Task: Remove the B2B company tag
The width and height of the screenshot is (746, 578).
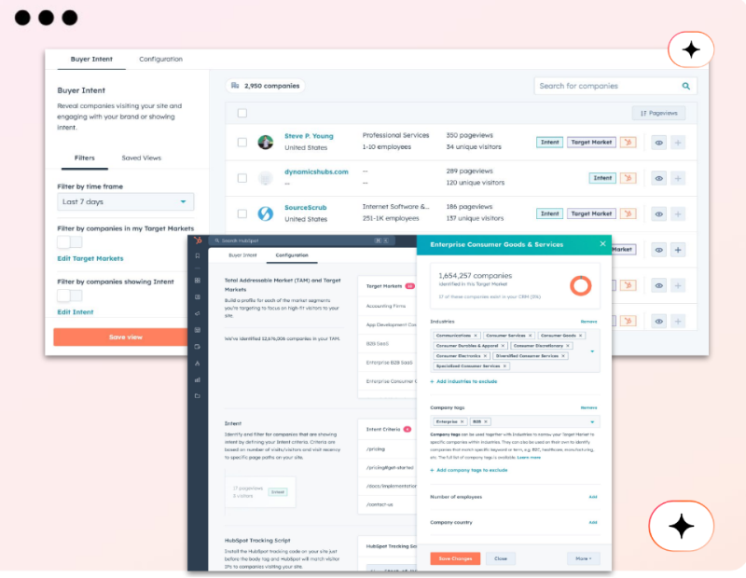Action: coord(485,421)
